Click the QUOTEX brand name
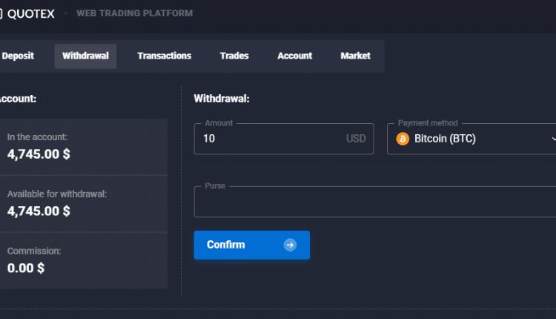The height and width of the screenshot is (319, 556). coord(30,13)
